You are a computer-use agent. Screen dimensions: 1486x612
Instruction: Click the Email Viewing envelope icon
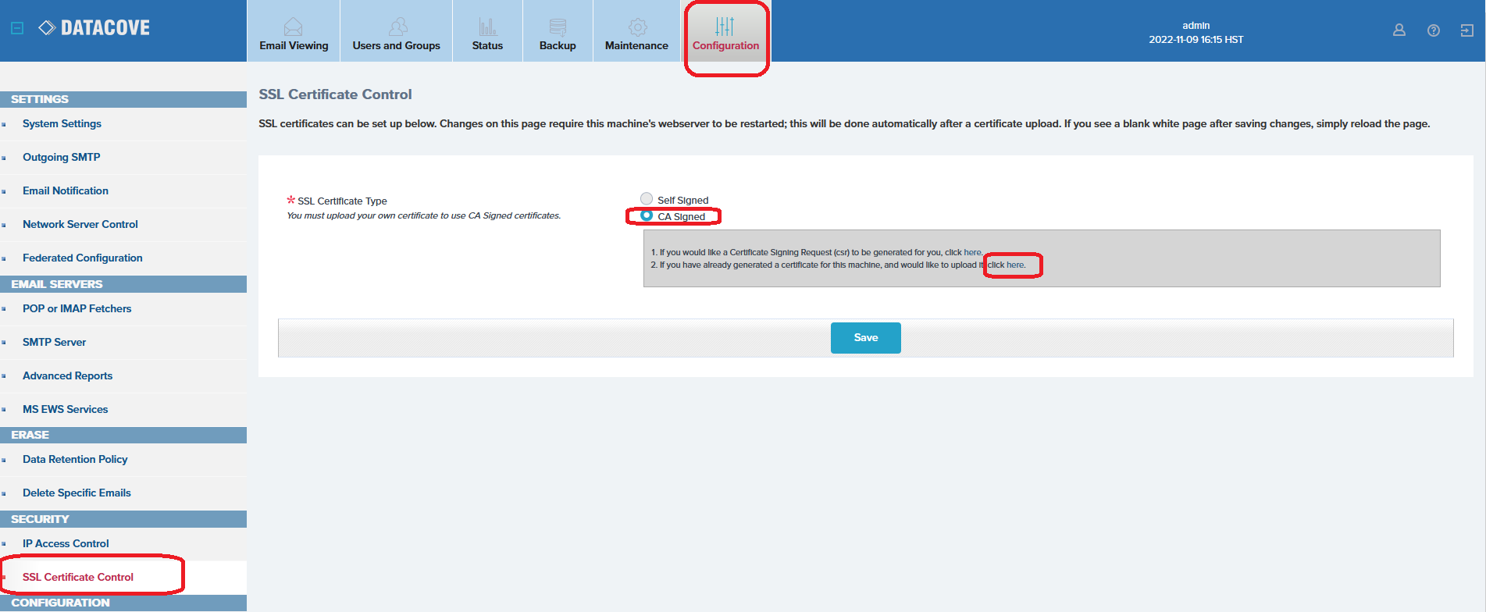click(x=293, y=27)
